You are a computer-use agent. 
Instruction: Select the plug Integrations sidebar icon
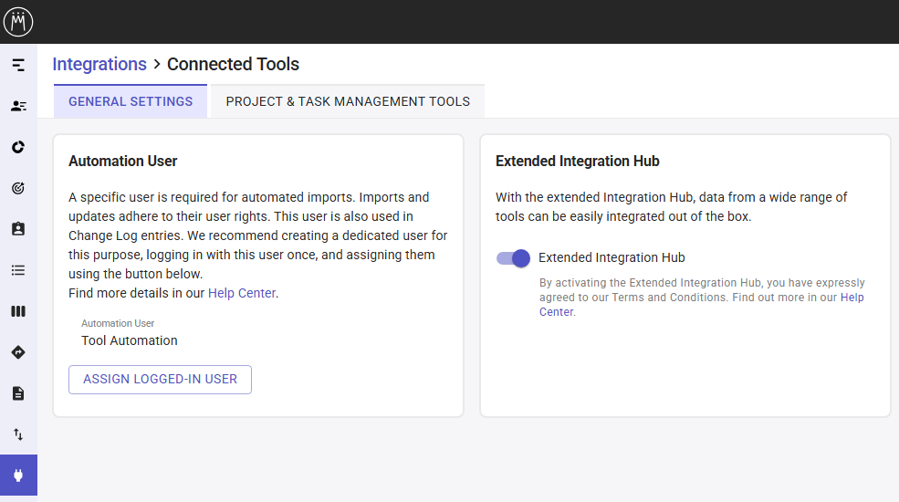18,475
